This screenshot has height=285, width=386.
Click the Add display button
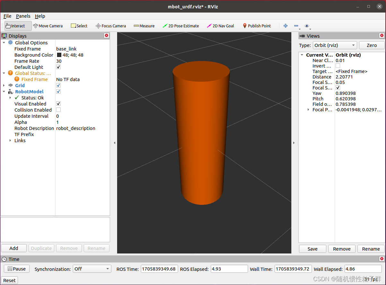(14, 248)
